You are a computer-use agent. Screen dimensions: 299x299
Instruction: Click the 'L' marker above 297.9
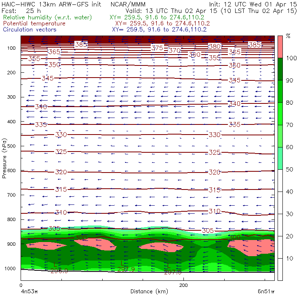122,263
